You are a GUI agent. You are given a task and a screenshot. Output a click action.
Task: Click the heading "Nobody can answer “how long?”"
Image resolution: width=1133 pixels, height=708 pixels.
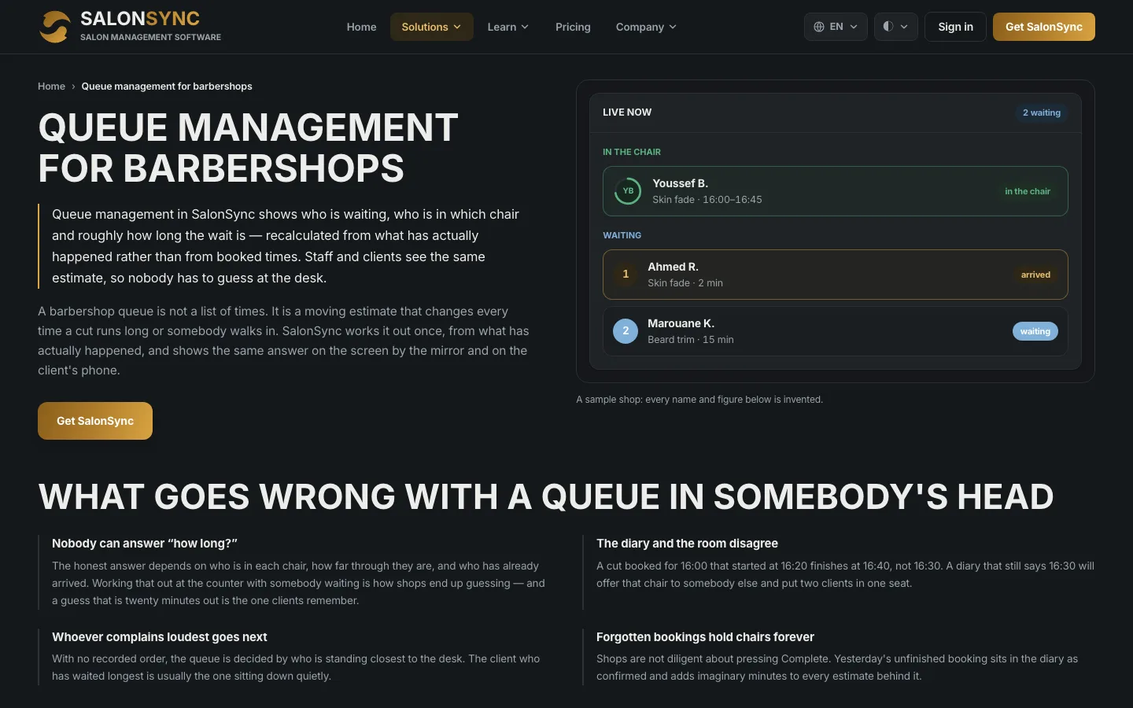[145, 544]
